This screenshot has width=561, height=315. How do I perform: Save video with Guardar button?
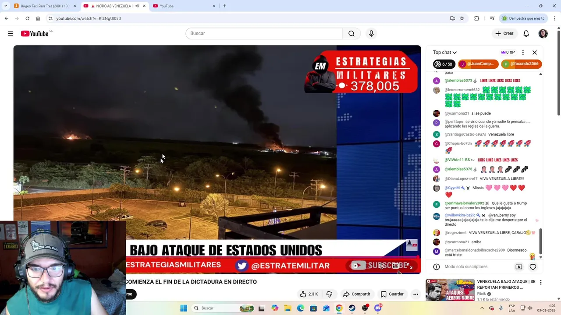coord(392,294)
